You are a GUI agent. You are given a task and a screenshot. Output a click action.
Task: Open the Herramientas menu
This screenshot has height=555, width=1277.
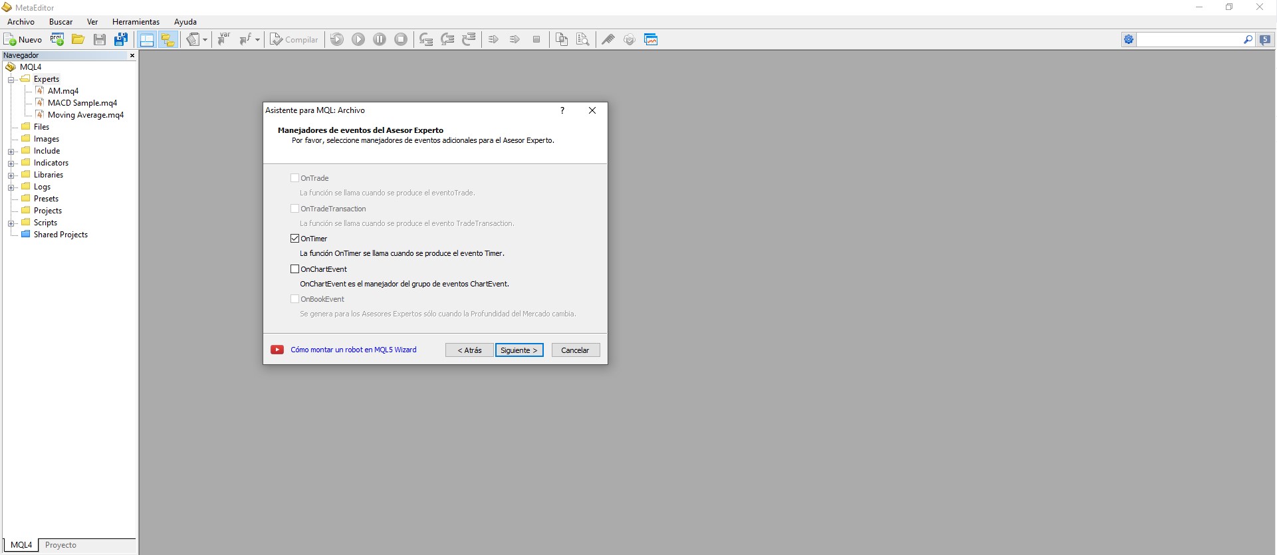click(x=136, y=22)
